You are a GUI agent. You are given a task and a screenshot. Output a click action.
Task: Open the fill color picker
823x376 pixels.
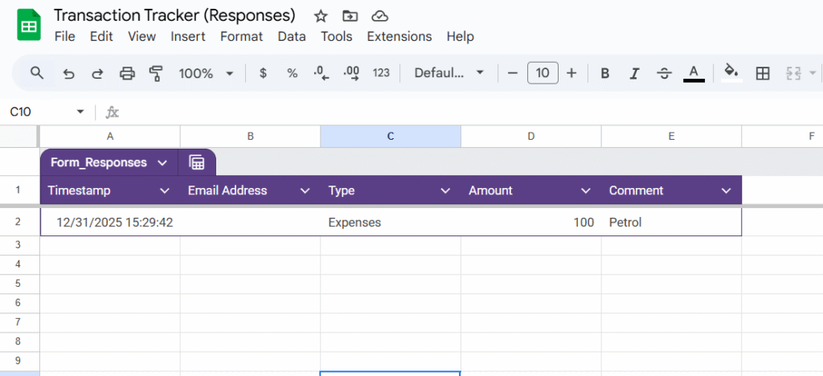coord(731,72)
